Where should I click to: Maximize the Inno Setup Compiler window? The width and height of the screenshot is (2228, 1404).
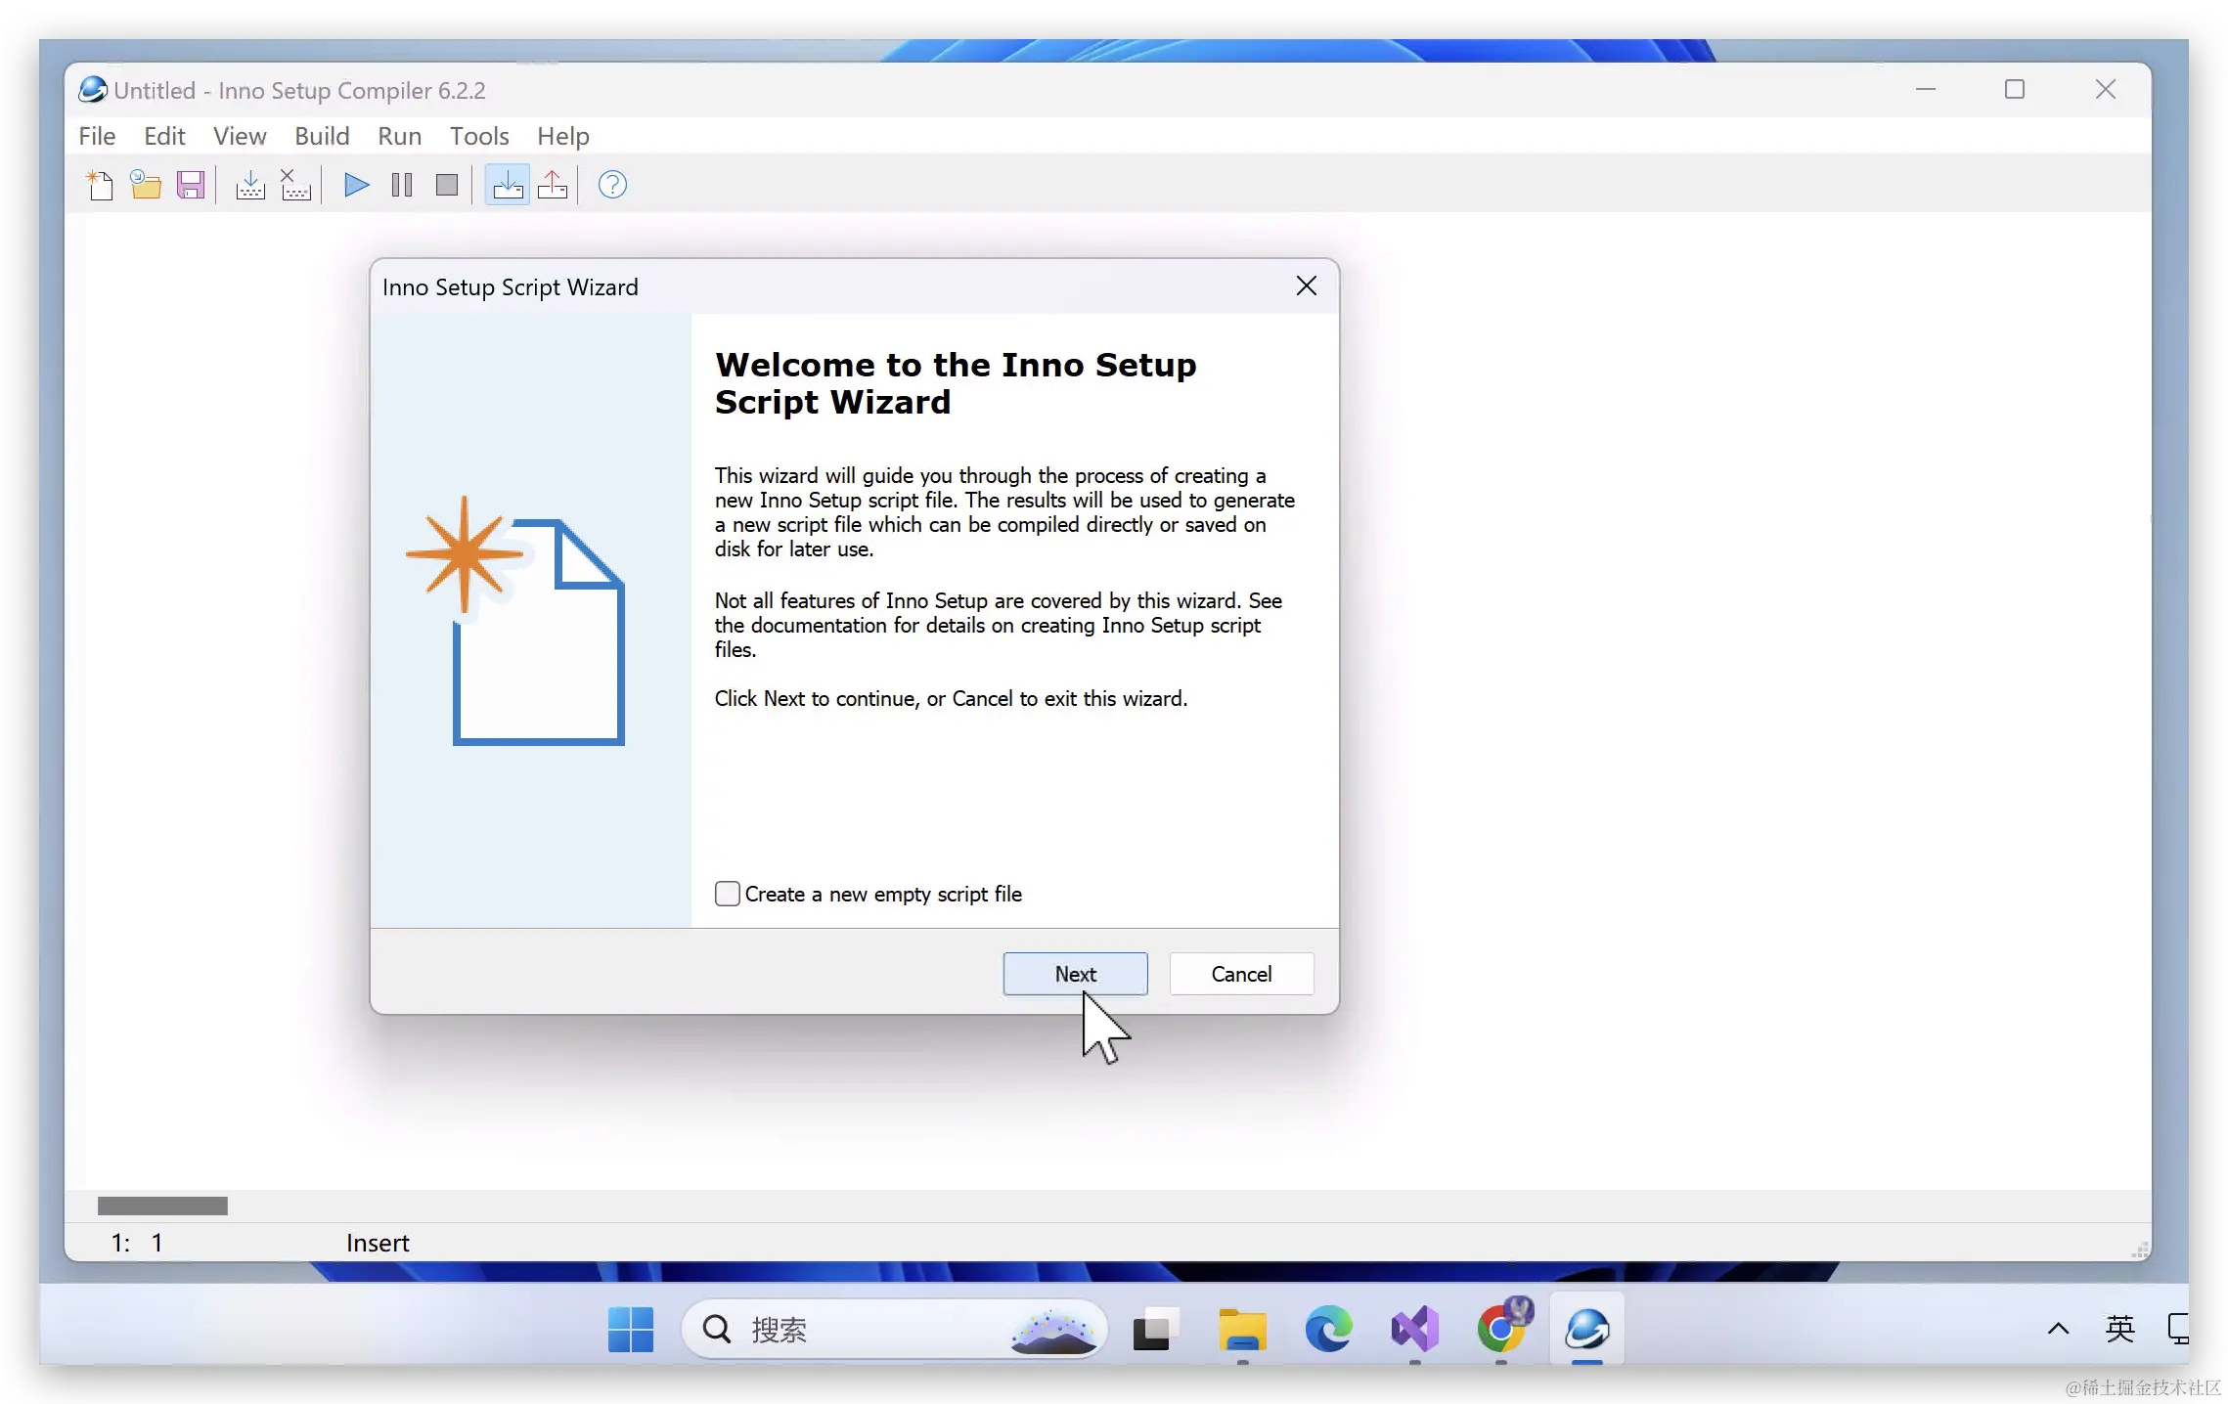coord(2014,90)
